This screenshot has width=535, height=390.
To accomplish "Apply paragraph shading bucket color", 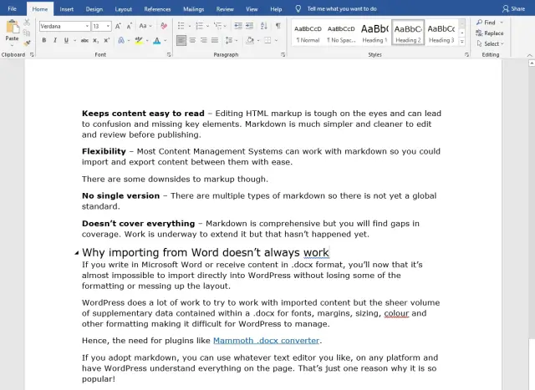I will click(x=250, y=41).
